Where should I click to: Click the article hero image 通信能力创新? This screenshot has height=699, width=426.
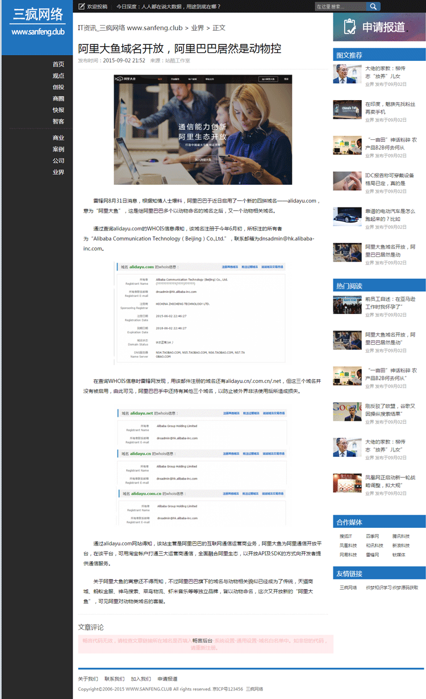pyautogui.click(x=203, y=130)
